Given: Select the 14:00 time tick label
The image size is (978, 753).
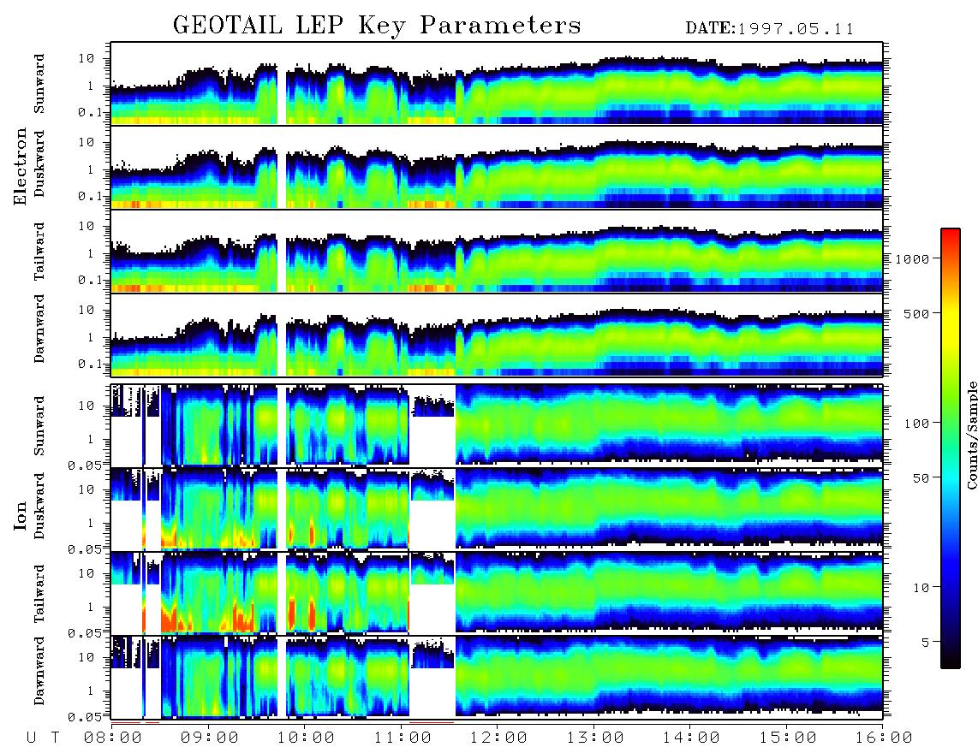Looking at the screenshot, I should (x=691, y=738).
